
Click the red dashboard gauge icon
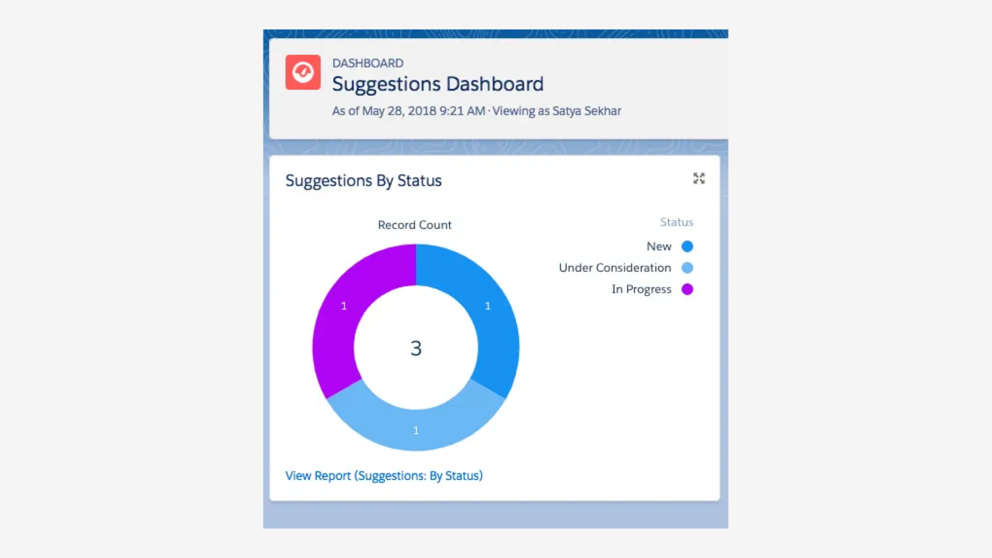point(303,72)
